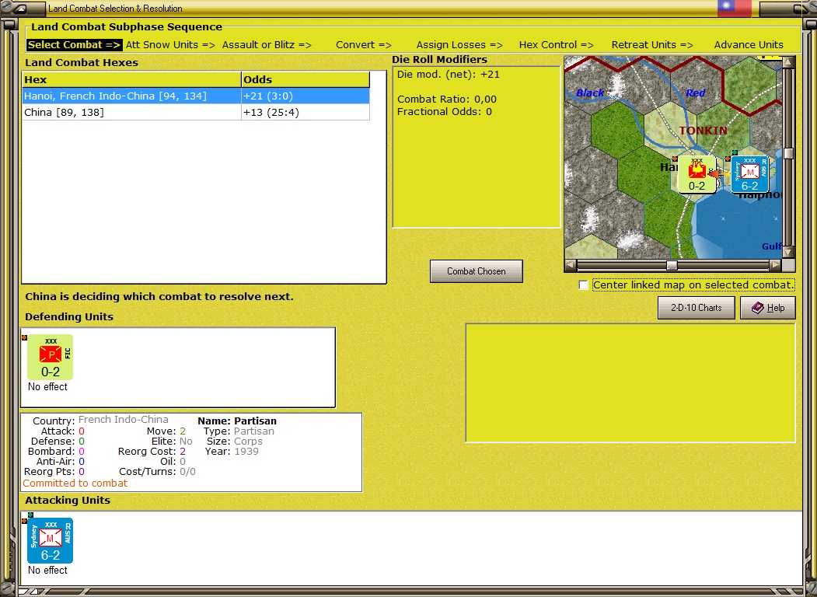The image size is (817, 597).
Task: Click the Advance Units subphase label
Action: tap(749, 45)
